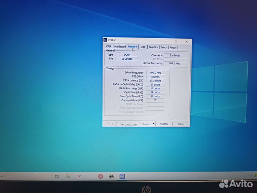Click the 2 x 64-bit channel field
Viewport: 257px width, 193px height.
tap(175, 55)
